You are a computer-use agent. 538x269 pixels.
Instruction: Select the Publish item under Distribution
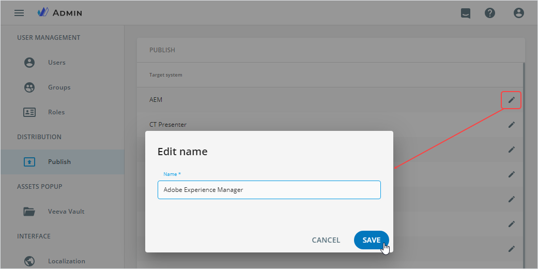coord(59,162)
